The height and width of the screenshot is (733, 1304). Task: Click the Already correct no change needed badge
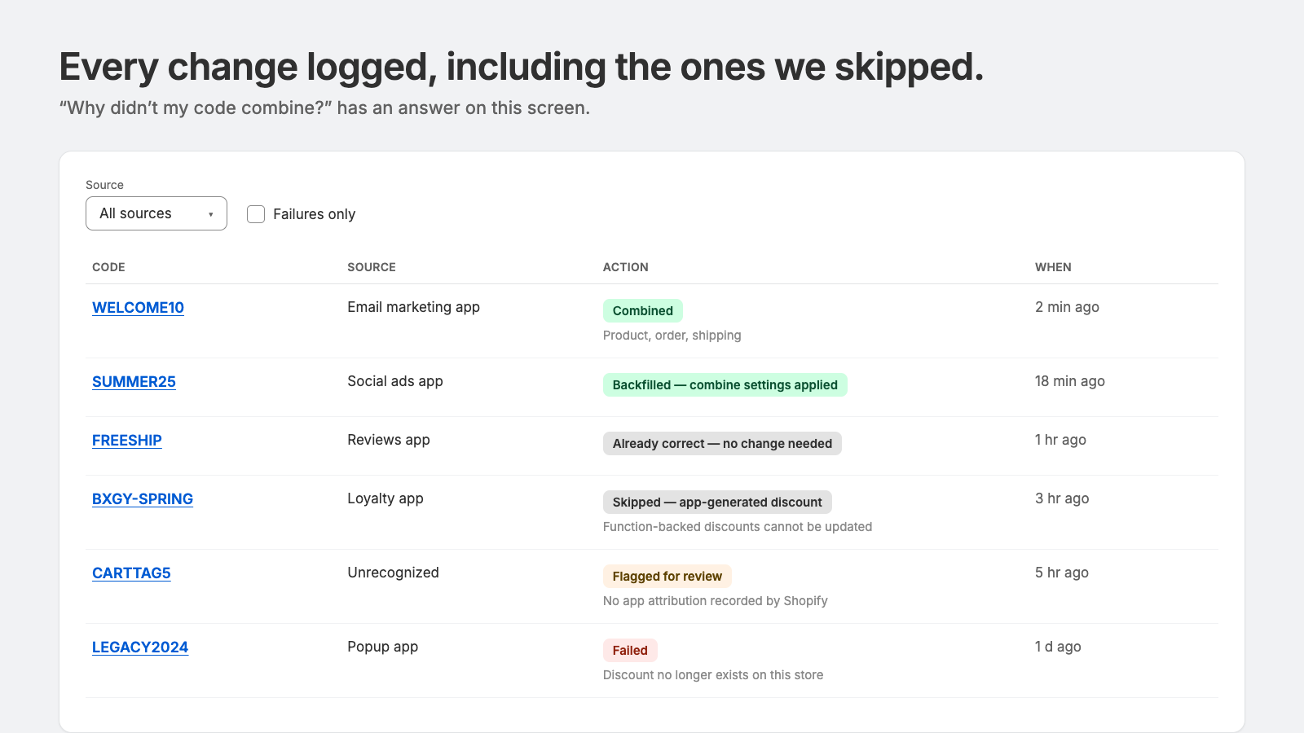coord(722,444)
